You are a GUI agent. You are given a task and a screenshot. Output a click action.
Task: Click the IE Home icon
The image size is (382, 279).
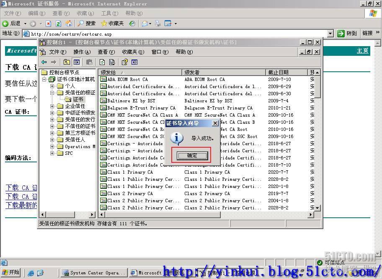click(69, 23)
